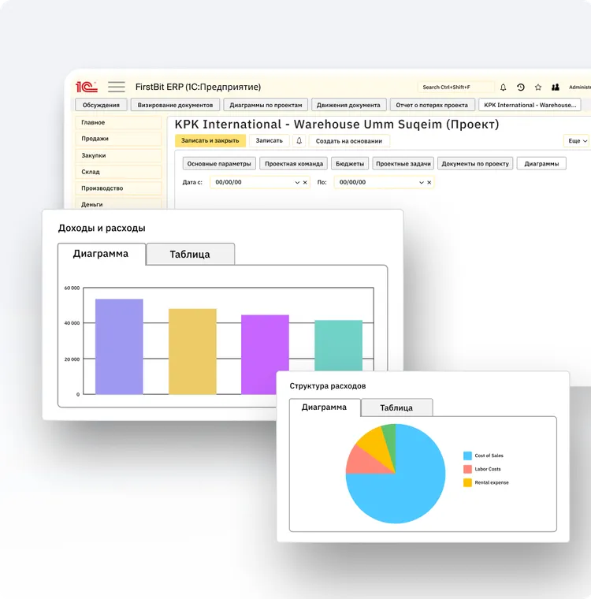Clear the 'Дата с' date field
Screen dimensions: 591x599
tap(305, 182)
